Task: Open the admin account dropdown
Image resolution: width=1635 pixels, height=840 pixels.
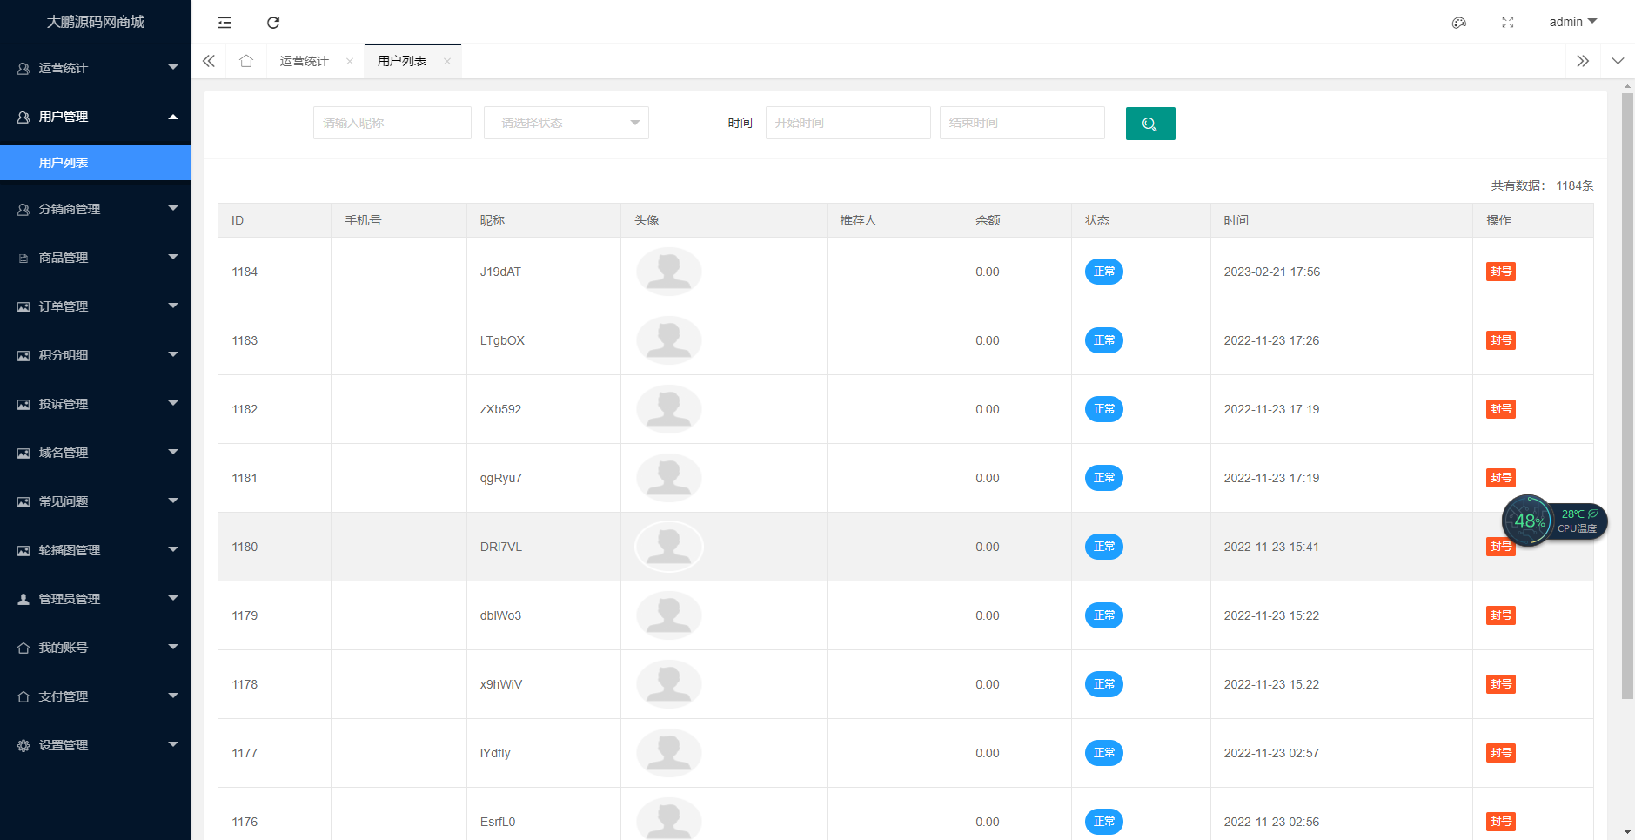Action: pos(1572,22)
